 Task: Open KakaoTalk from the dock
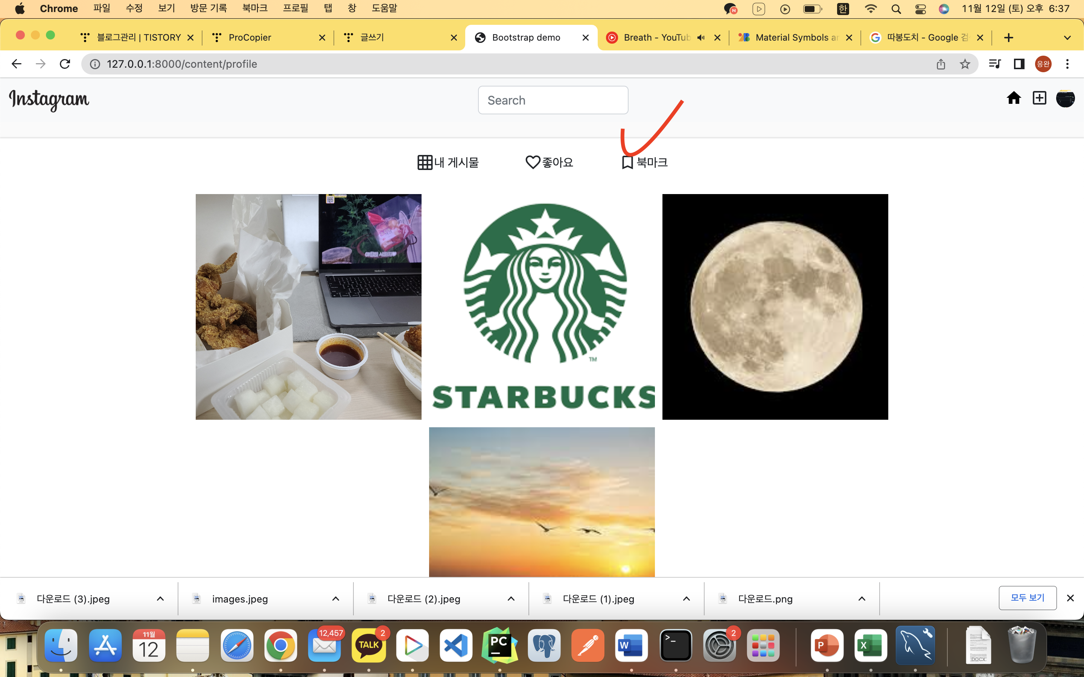point(368,645)
